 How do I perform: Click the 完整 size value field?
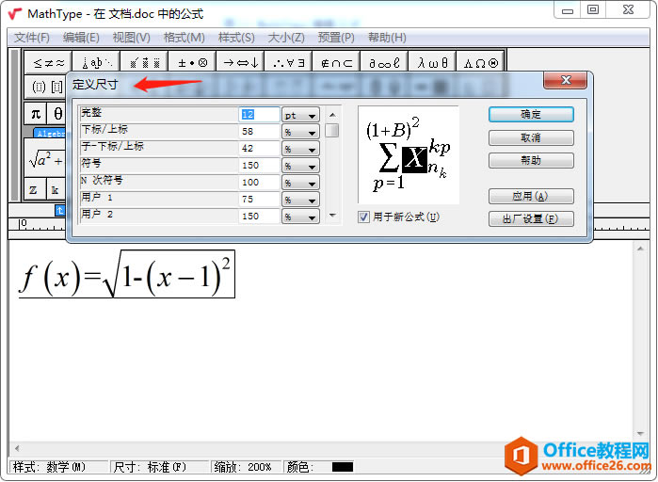[259, 115]
